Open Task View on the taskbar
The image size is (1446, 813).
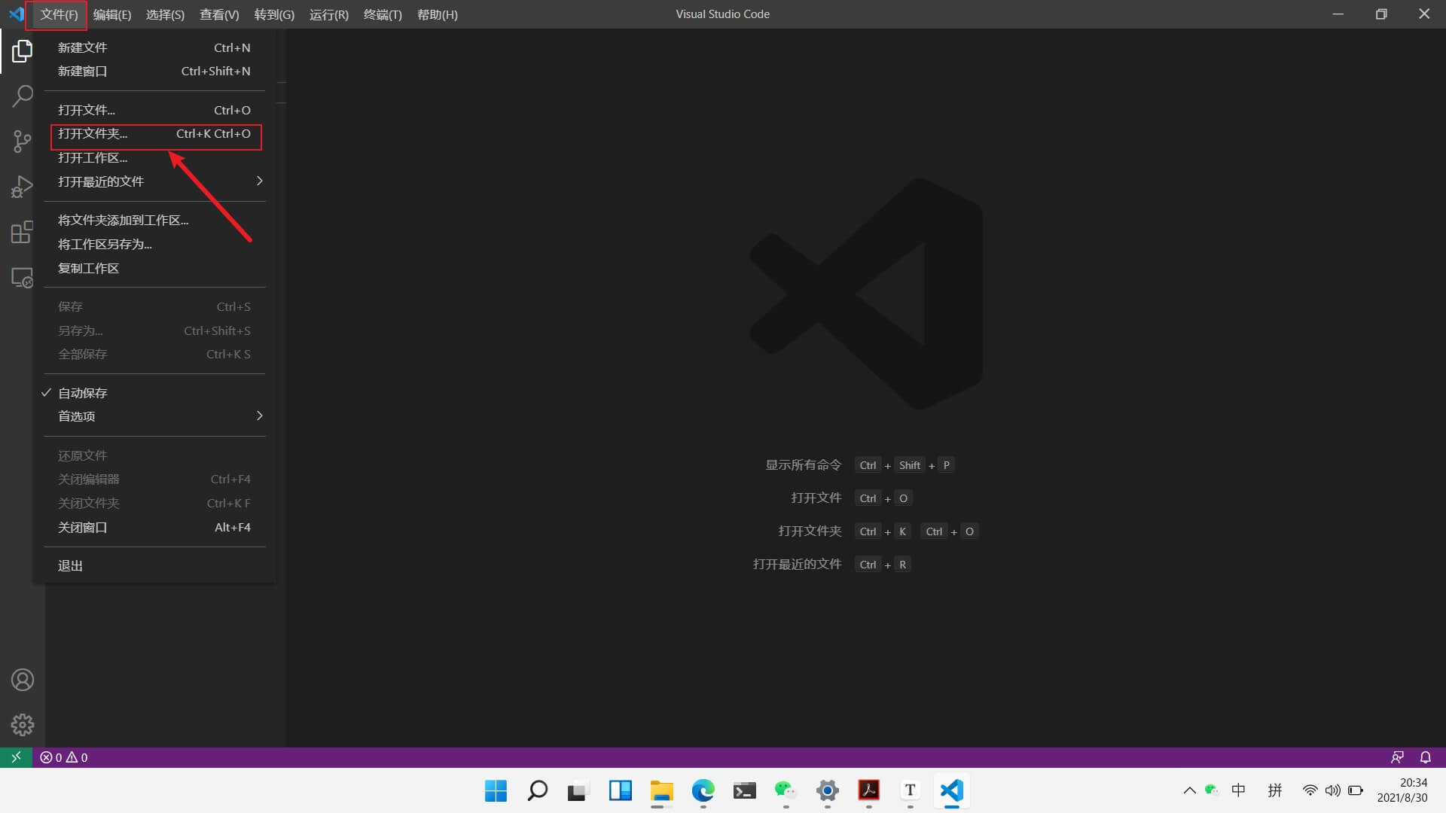578,790
